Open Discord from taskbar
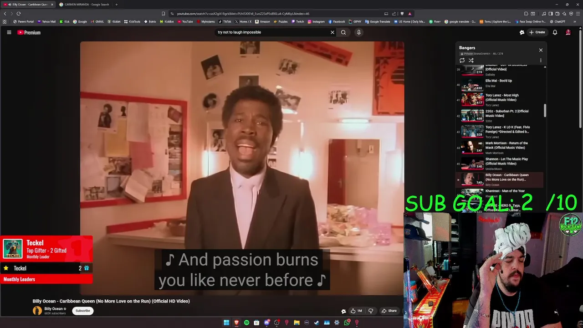583x328 pixels. (266, 323)
